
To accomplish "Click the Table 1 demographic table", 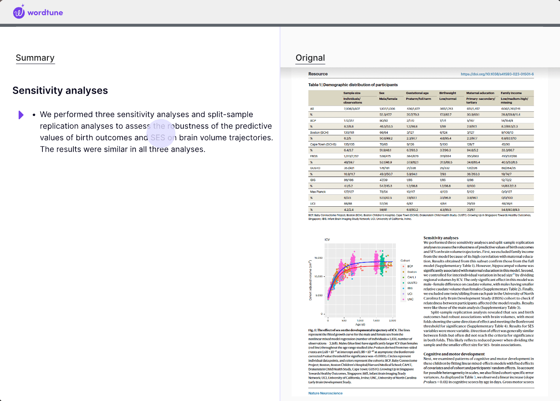I will [421, 151].
